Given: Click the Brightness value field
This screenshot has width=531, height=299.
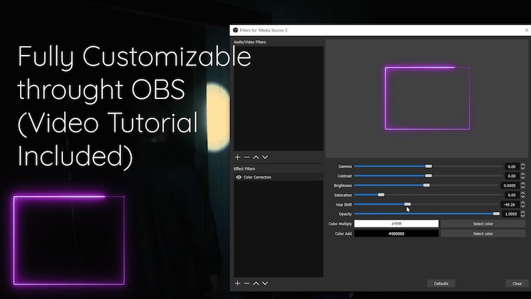Looking at the screenshot, I should point(510,185).
